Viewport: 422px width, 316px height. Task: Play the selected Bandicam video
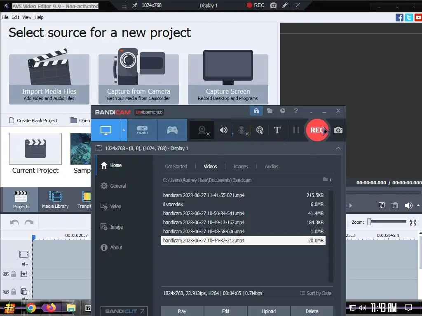pos(182,311)
